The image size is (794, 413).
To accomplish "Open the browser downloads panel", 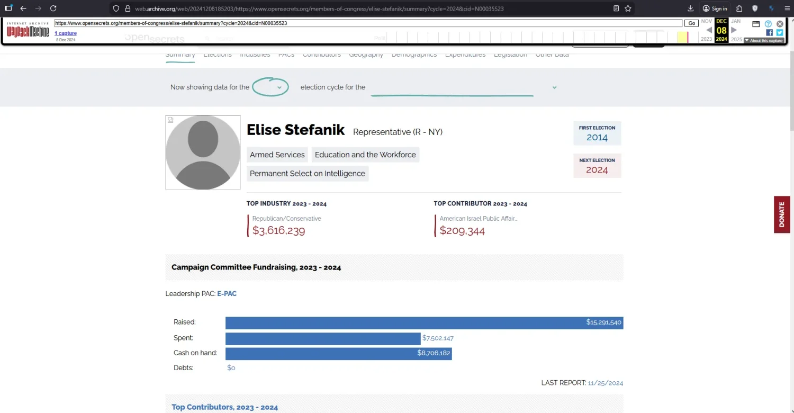I will click(x=690, y=8).
